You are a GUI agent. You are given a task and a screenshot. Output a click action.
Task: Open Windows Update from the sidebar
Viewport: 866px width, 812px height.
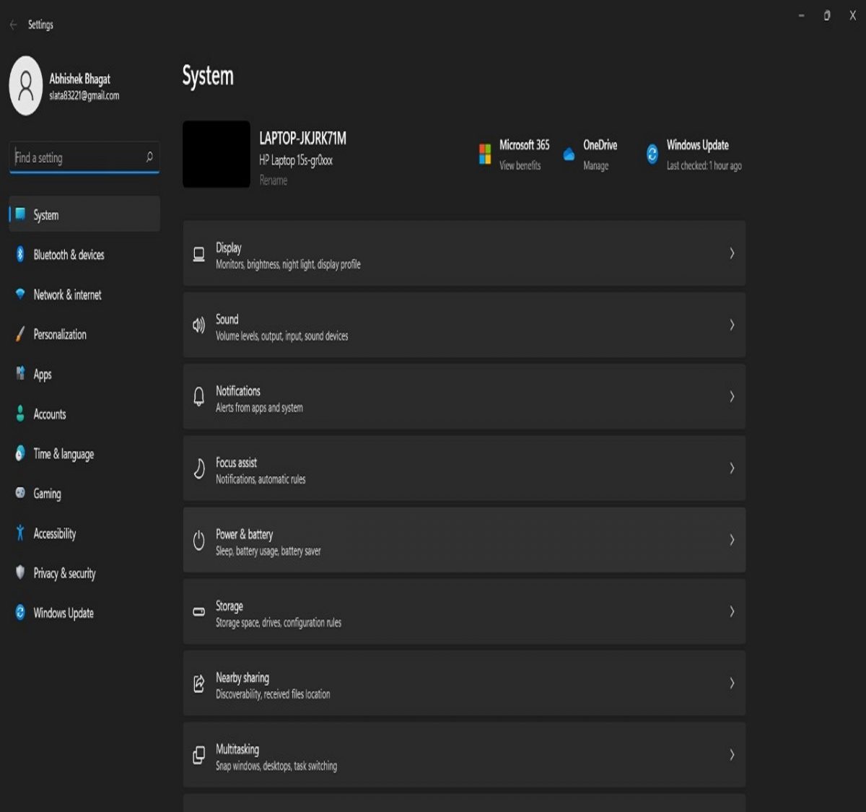coord(64,613)
